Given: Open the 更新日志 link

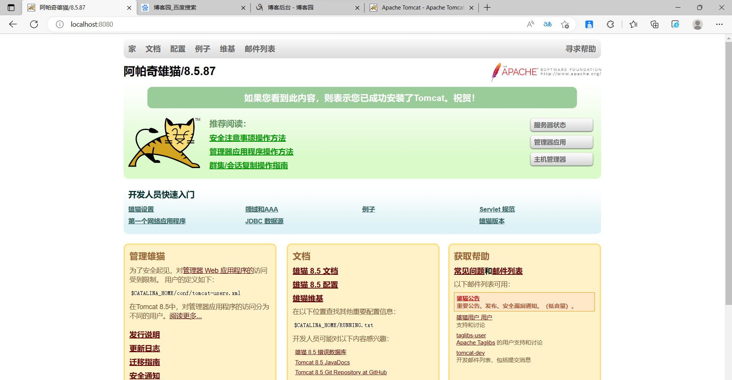Looking at the screenshot, I should point(145,348).
